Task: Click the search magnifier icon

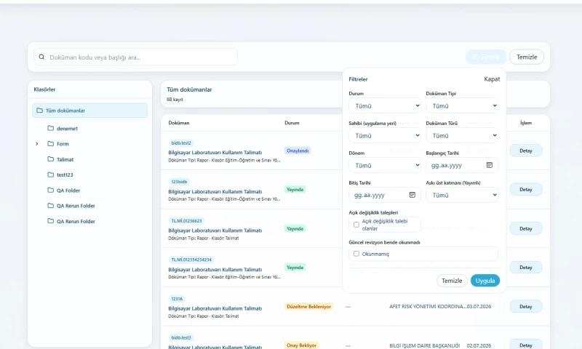Action: click(41, 57)
